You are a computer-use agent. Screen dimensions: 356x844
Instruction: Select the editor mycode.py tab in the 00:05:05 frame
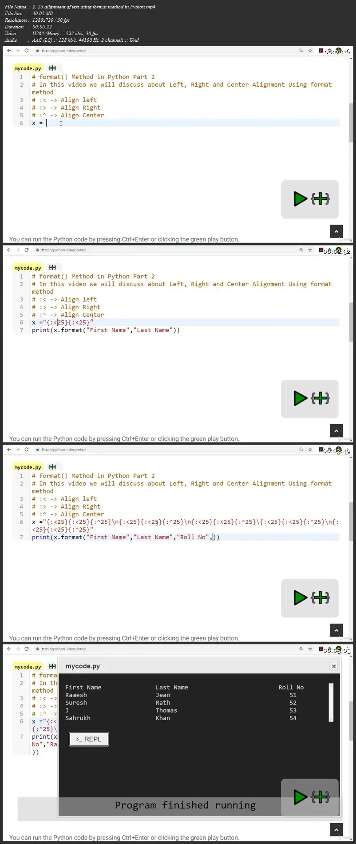coord(28,667)
